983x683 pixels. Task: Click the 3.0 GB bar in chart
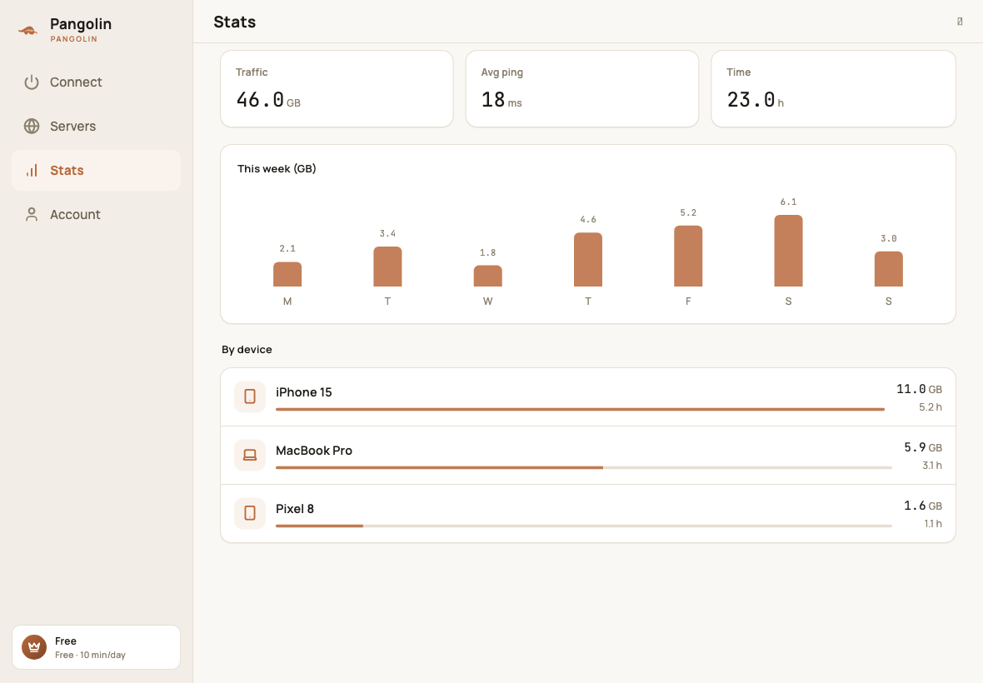click(x=889, y=269)
